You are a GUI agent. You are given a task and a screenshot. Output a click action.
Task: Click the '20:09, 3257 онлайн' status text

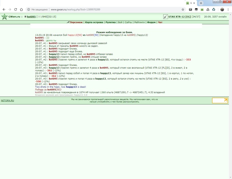(215, 17)
